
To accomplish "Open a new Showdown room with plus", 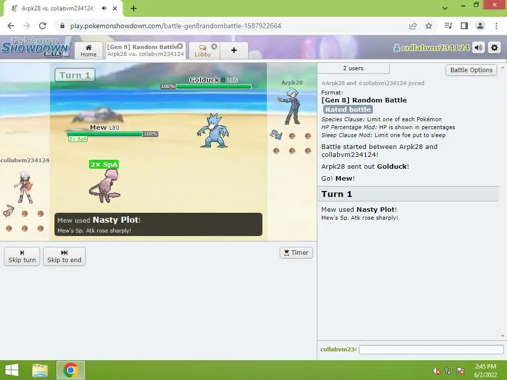I will click(x=234, y=50).
